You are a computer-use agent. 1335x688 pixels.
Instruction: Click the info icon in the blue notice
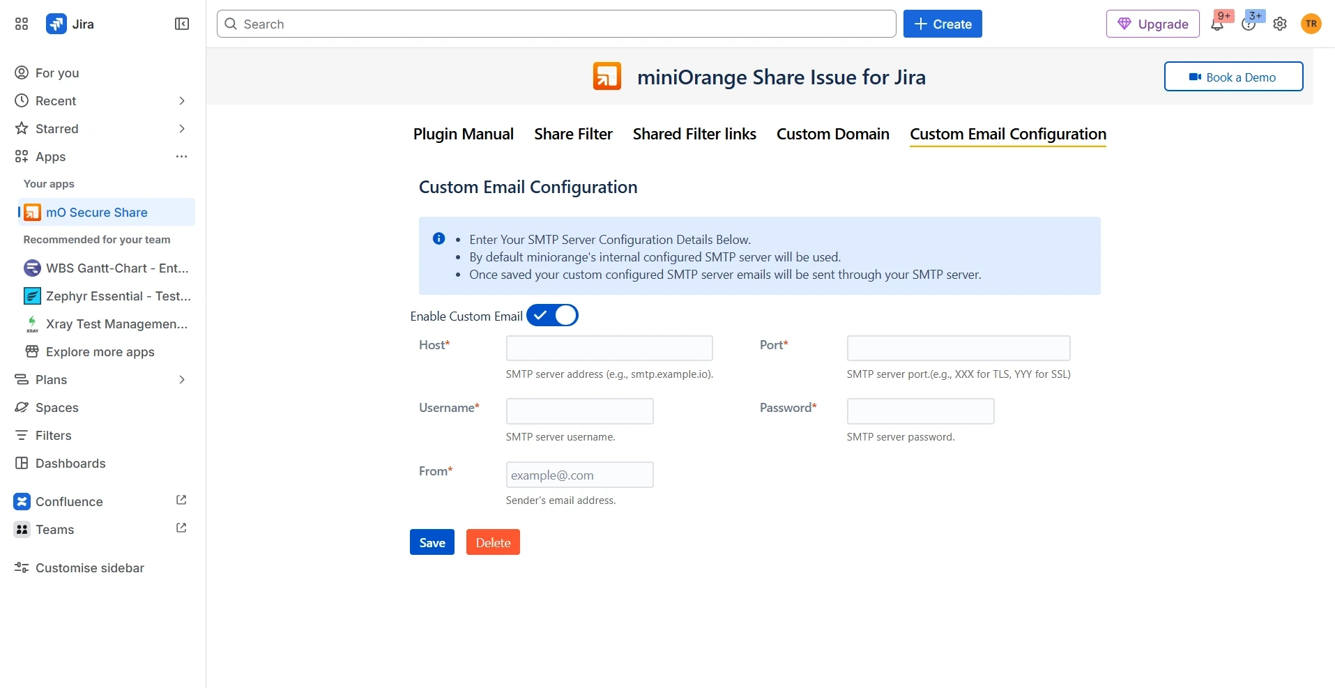click(x=439, y=238)
